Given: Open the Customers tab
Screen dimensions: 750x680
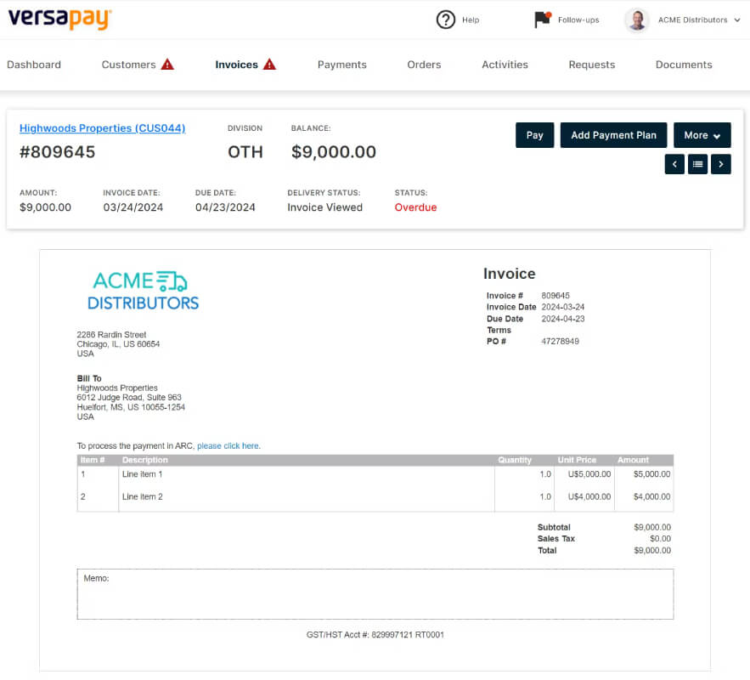Looking at the screenshot, I should point(128,65).
